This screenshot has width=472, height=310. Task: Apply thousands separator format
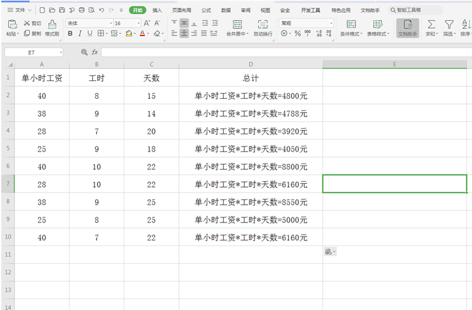pos(307,34)
